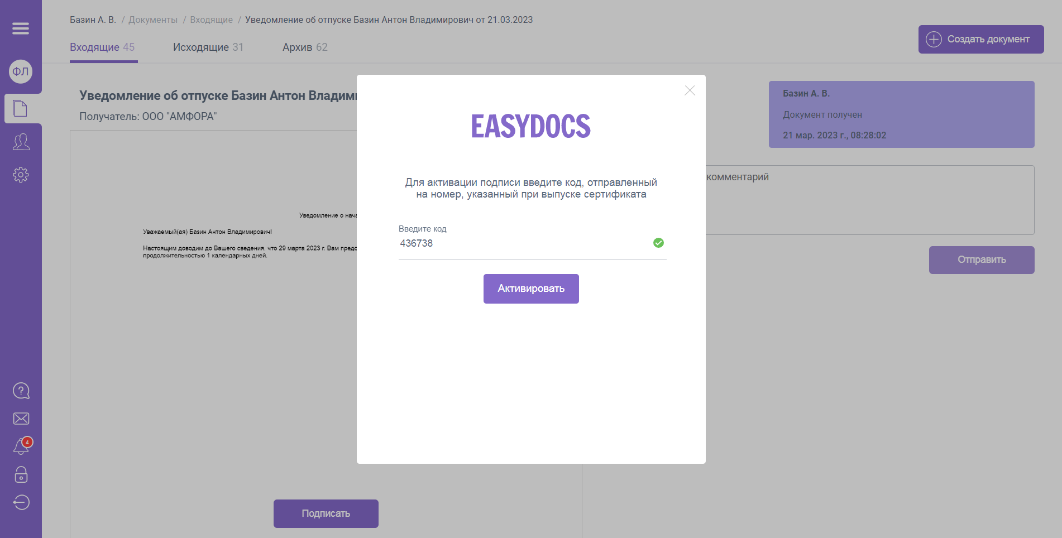Open the Архив tab
The height and width of the screenshot is (538, 1062).
click(x=305, y=47)
